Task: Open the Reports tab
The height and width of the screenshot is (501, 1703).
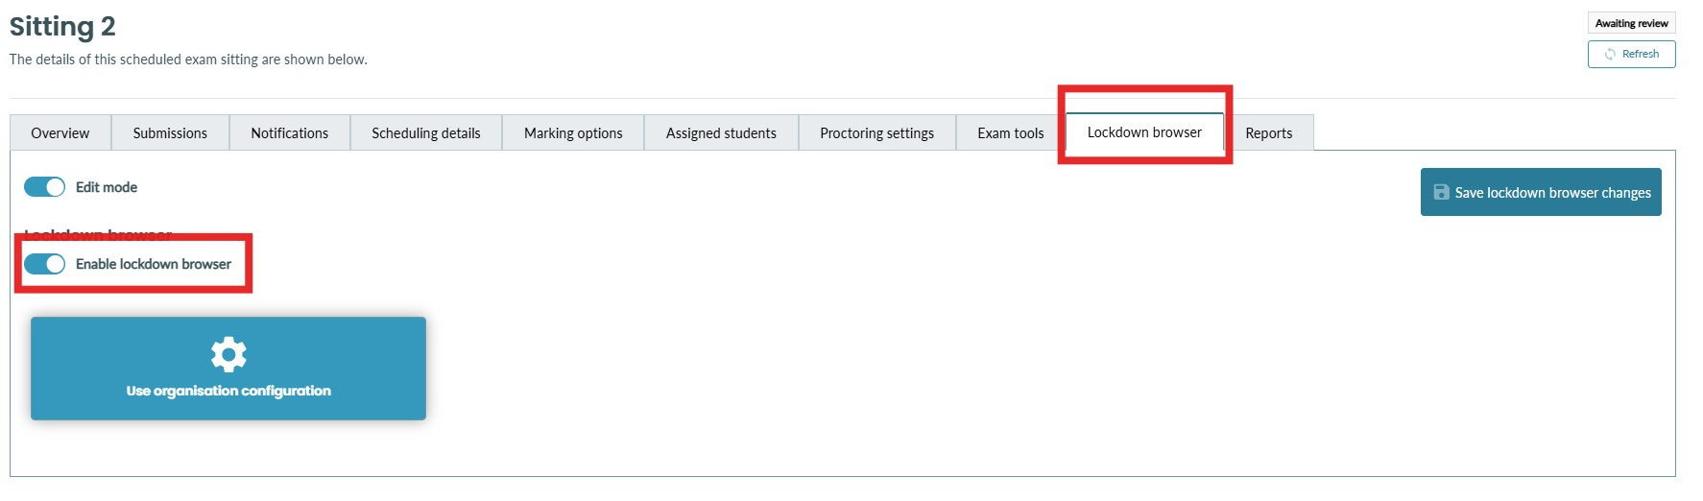Action: pos(1268,133)
